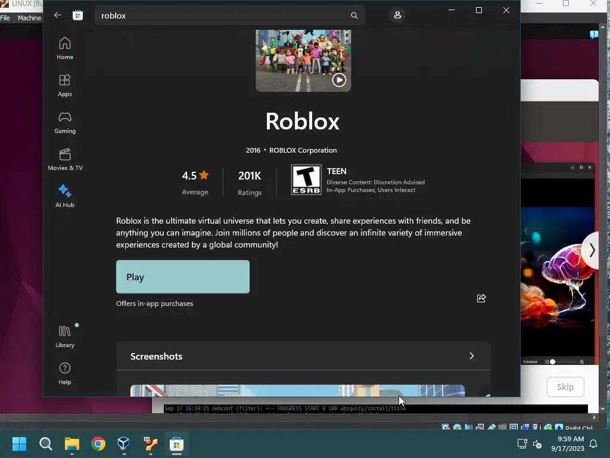
Task: Click the search magnifier icon in the Store
Action: tap(354, 16)
